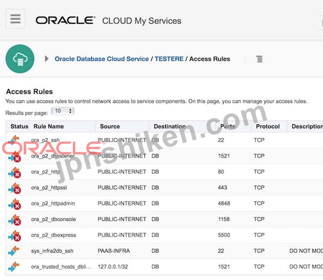The image size is (323, 280).
Task: Click the disabled status icon for ora_p2_dbconsole
Action: point(14,220)
